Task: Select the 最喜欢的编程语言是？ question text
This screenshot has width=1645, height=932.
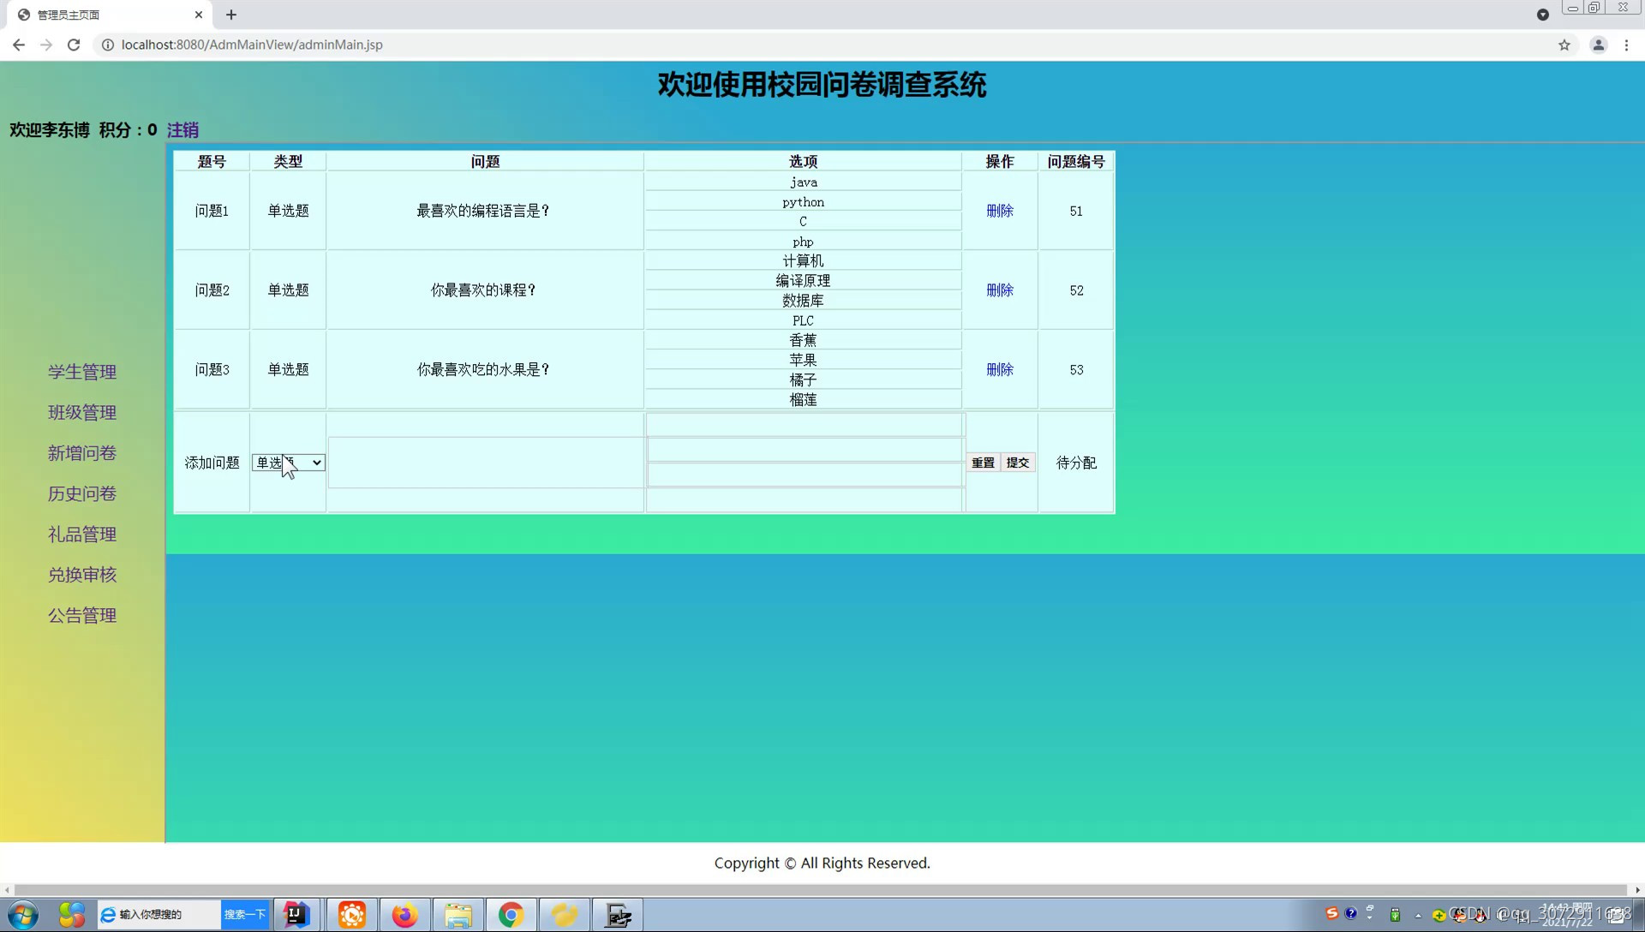Action: 484,211
